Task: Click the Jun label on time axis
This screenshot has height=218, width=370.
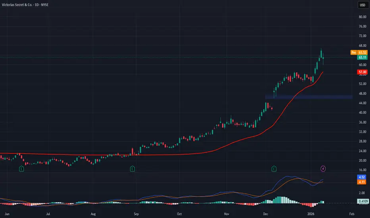Action: pyautogui.click(x=7, y=214)
